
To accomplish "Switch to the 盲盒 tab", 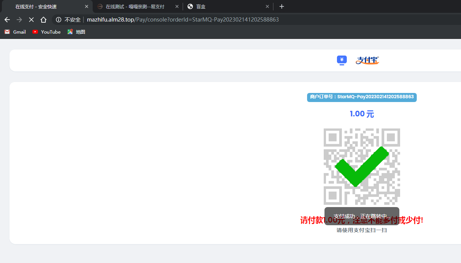I will point(223,6).
